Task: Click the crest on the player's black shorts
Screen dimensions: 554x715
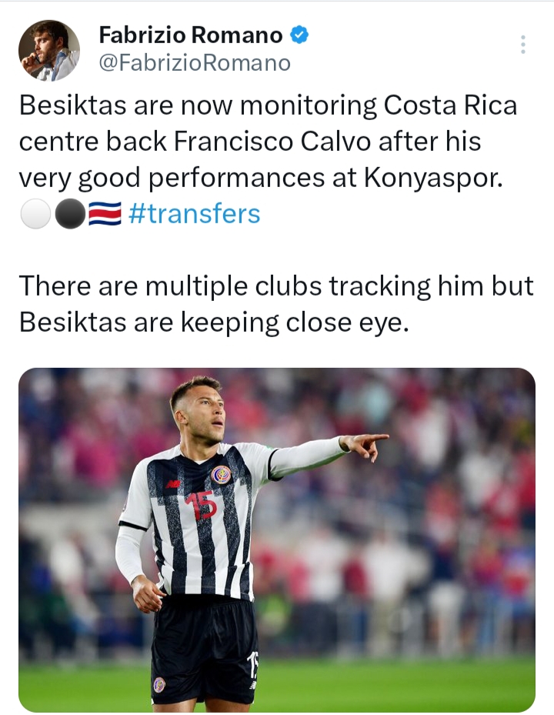Action: pyautogui.click(x=159, y=684)
